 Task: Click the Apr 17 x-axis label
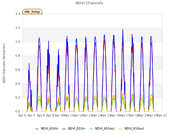coord(125,115)
